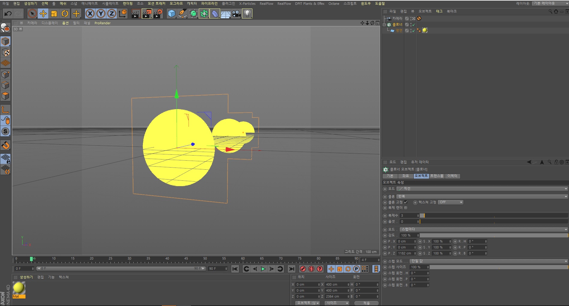This screenshot has width=569, height=306.
Task: Click Render to Picture Viewer icon
Action: point(147,13)
